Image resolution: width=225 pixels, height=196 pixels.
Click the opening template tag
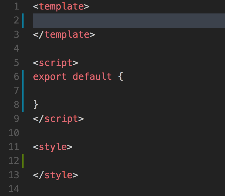[x=61, y=6]
